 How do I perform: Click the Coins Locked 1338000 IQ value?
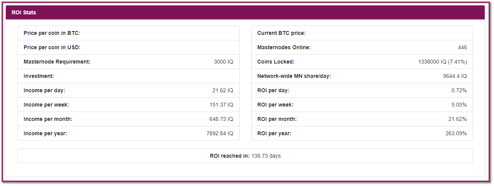click(x=443, y=62)
